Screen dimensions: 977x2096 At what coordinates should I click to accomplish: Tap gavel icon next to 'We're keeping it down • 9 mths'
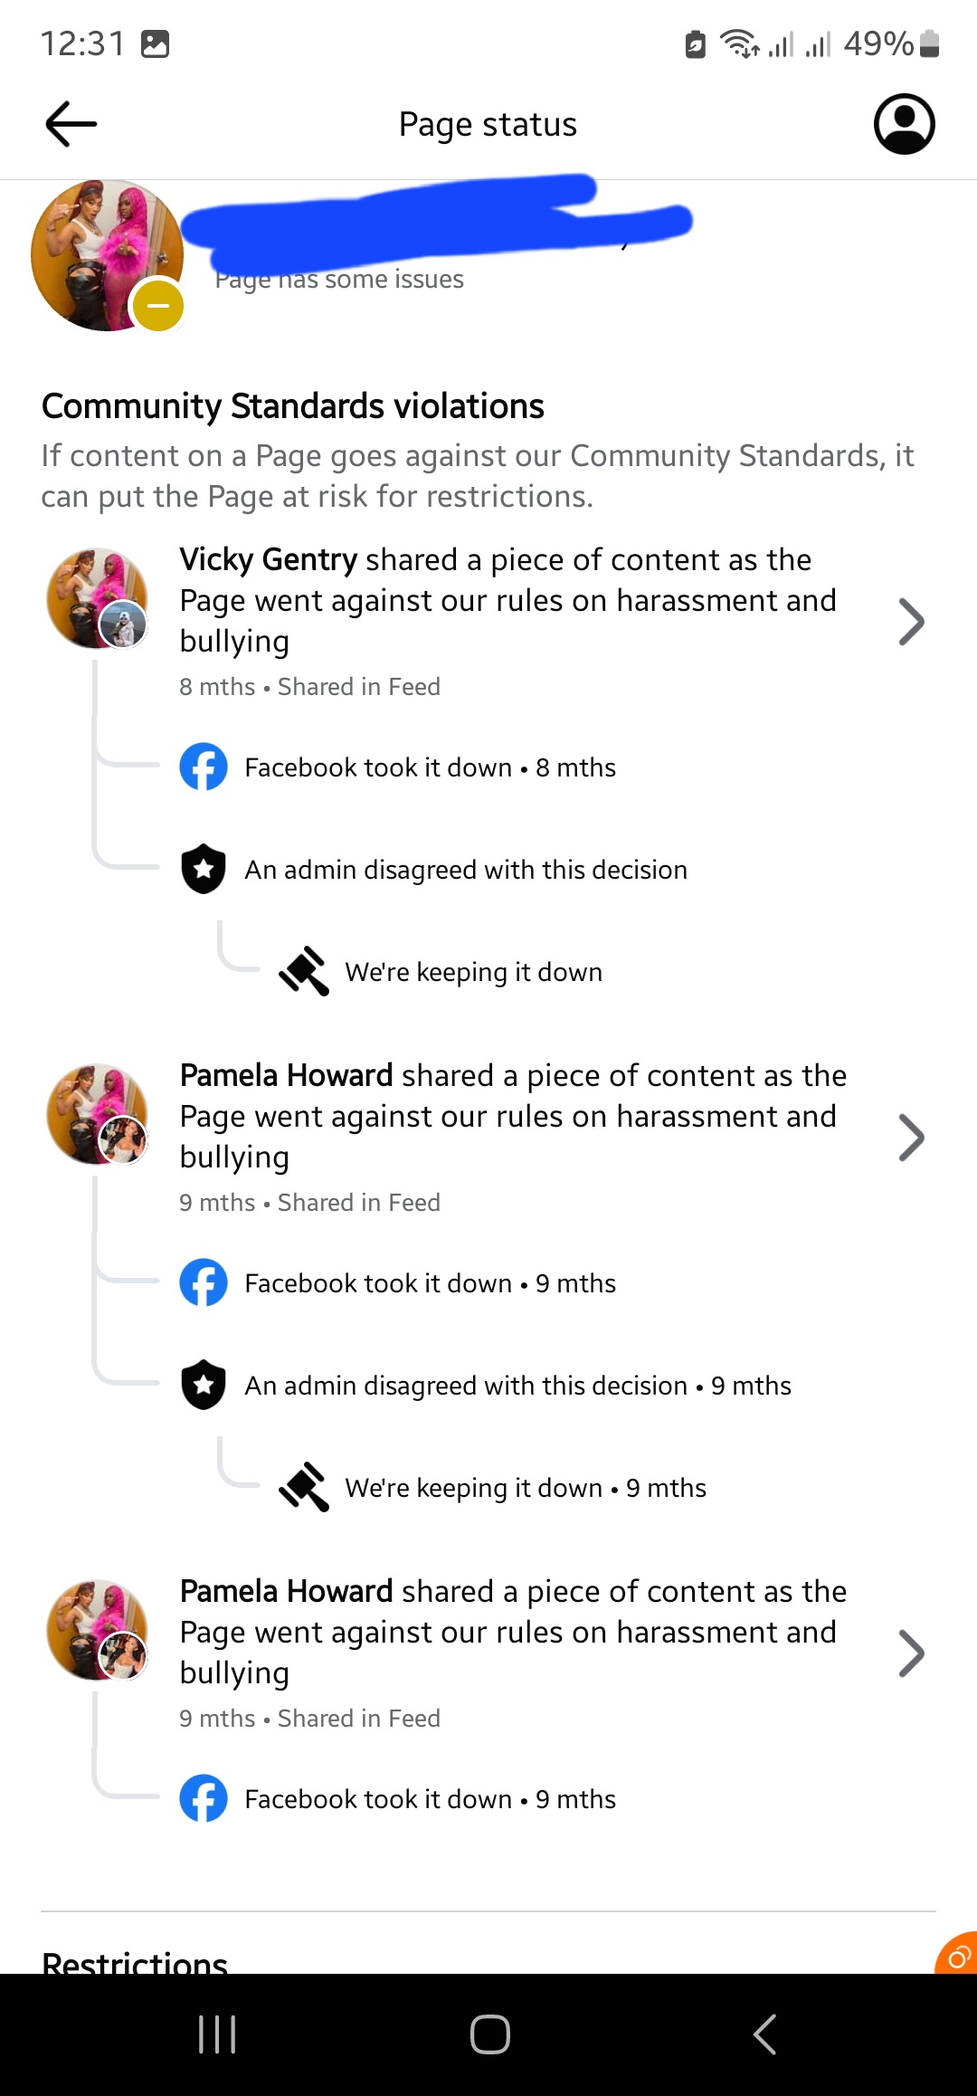coord(304,1487)
